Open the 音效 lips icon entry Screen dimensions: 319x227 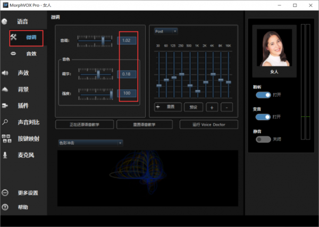click(x=13, y=54)
